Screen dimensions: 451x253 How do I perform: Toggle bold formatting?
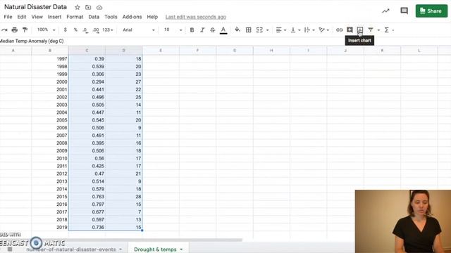click(x=192, y=30)
